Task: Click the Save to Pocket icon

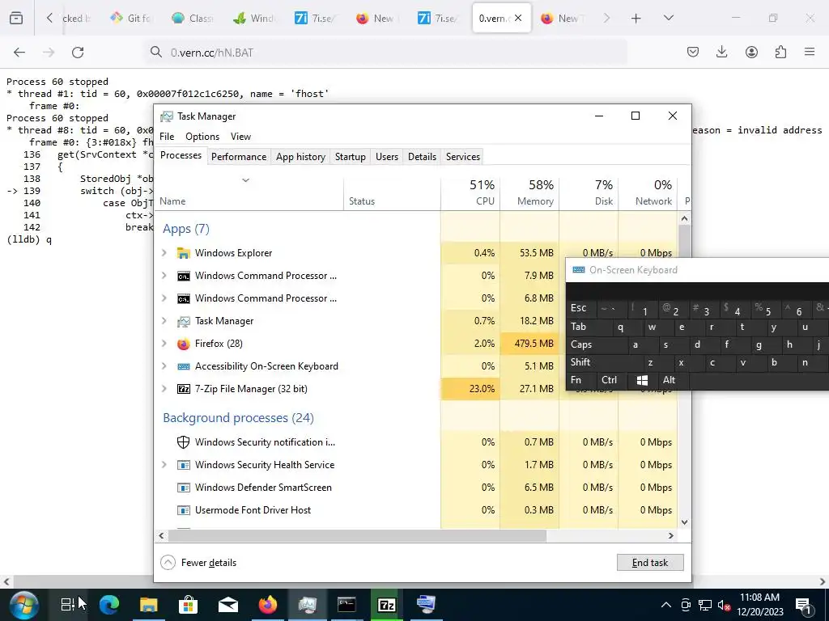Action: [x=693, y=52]
